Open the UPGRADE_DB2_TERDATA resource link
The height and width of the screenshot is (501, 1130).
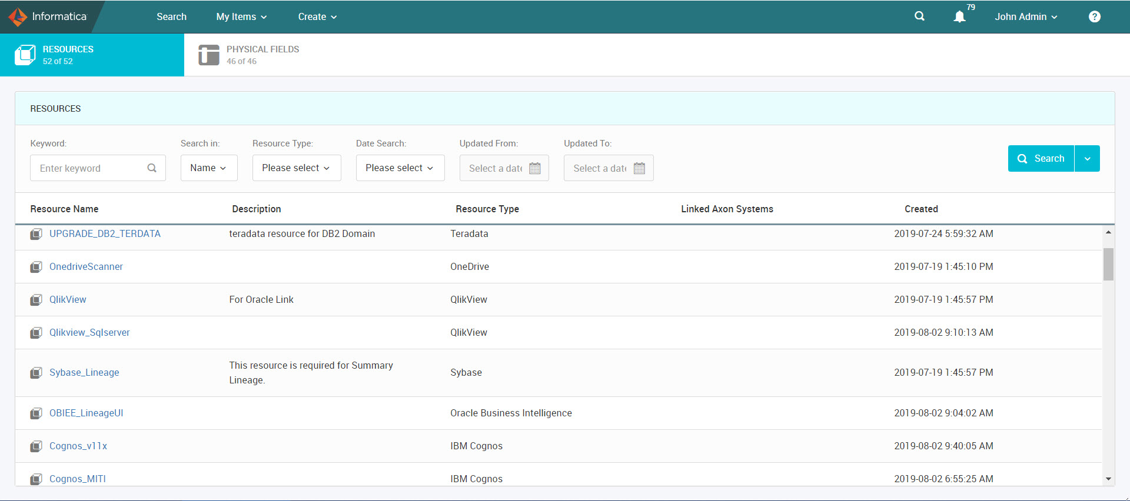click(105, 234)
